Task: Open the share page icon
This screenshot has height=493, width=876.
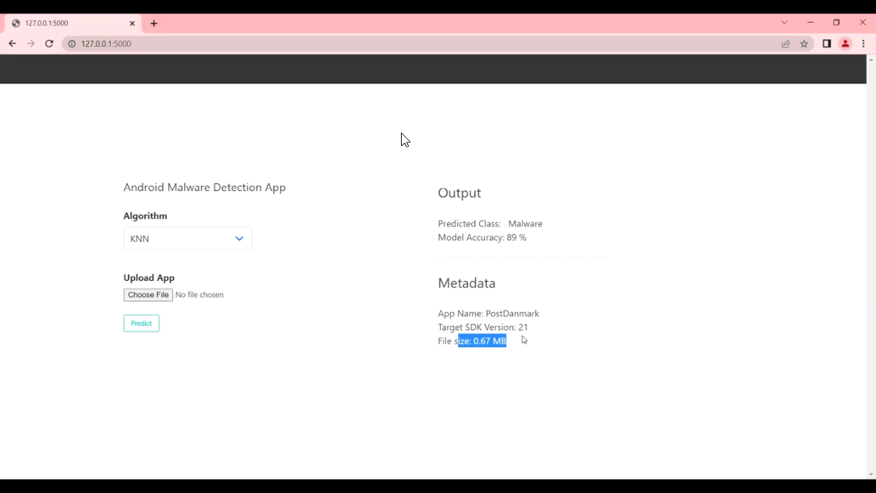Action: click(786, 44)
